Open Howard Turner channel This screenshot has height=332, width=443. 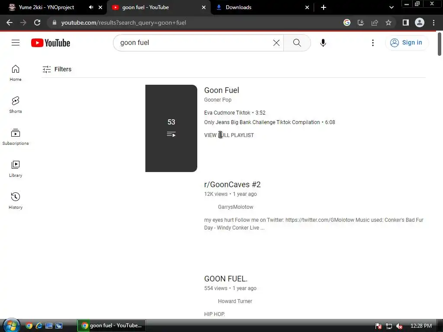(x=235, y=301)
